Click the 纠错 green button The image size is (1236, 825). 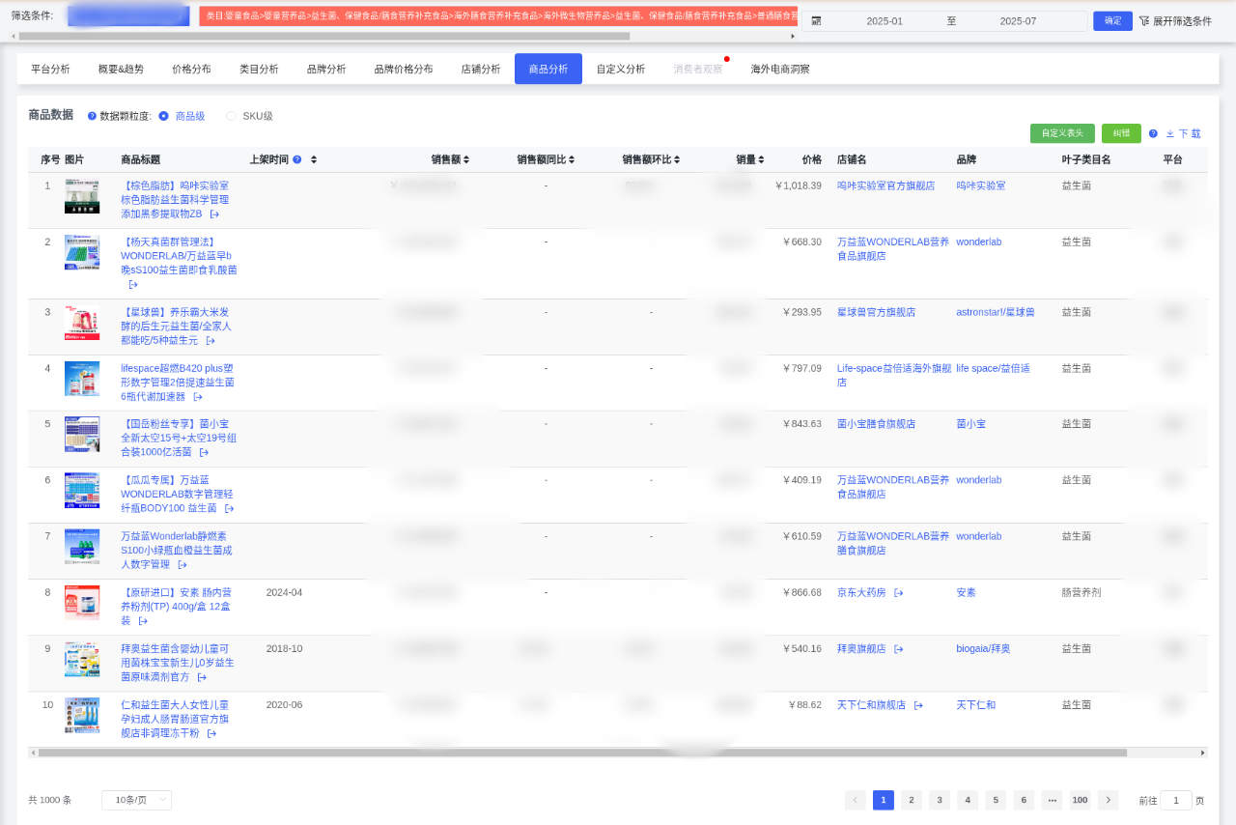tap(1121, 133)
